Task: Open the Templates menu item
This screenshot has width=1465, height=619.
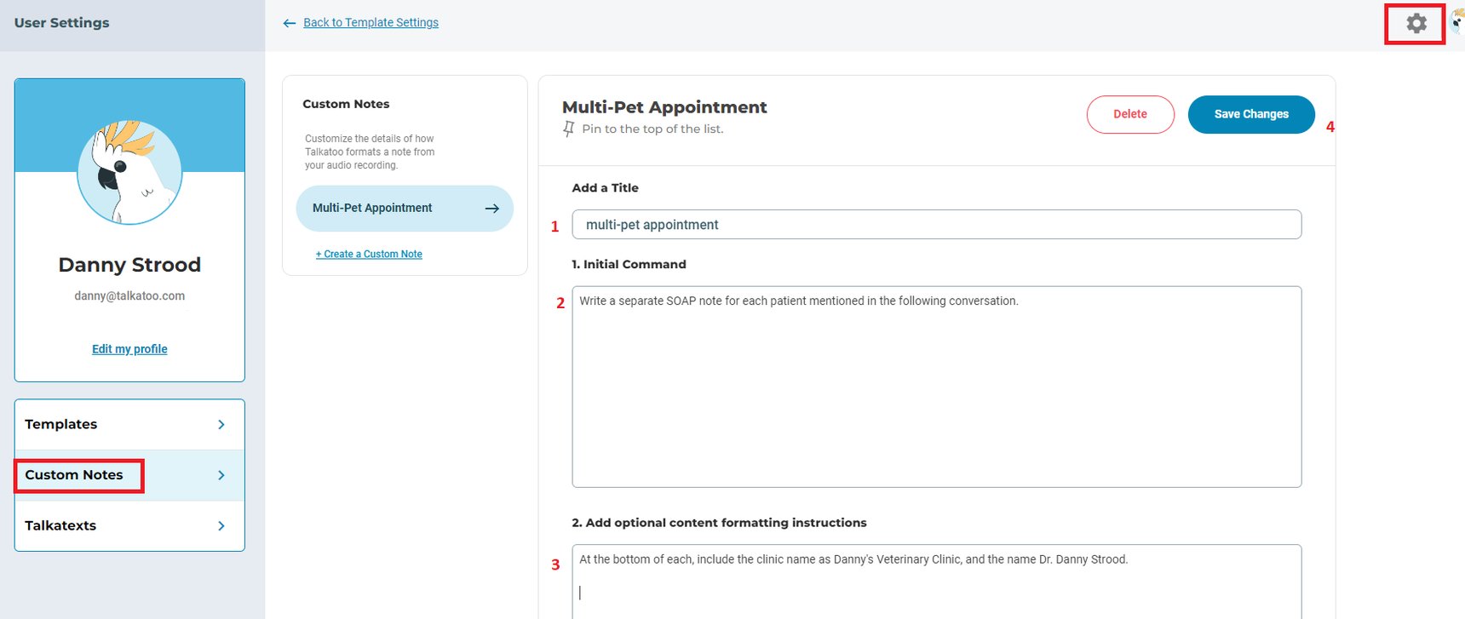Action: click(61, 425)
